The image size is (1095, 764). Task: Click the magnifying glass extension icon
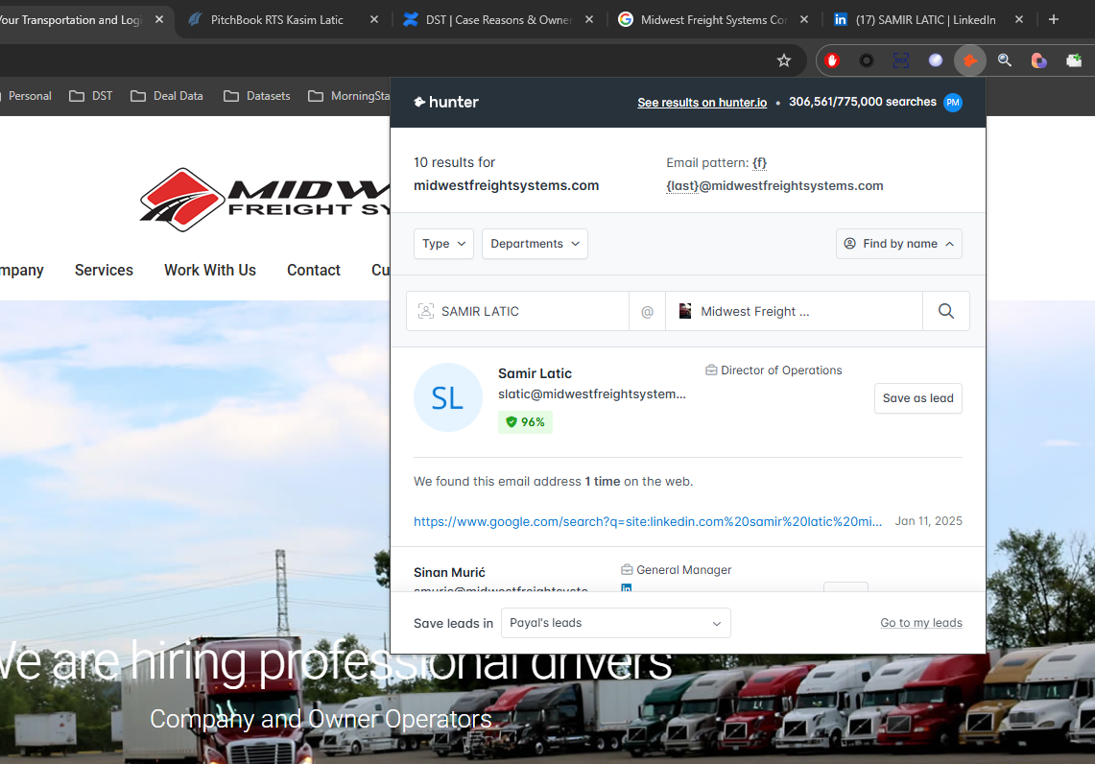pyautogui.click(x=1004, y=60)
